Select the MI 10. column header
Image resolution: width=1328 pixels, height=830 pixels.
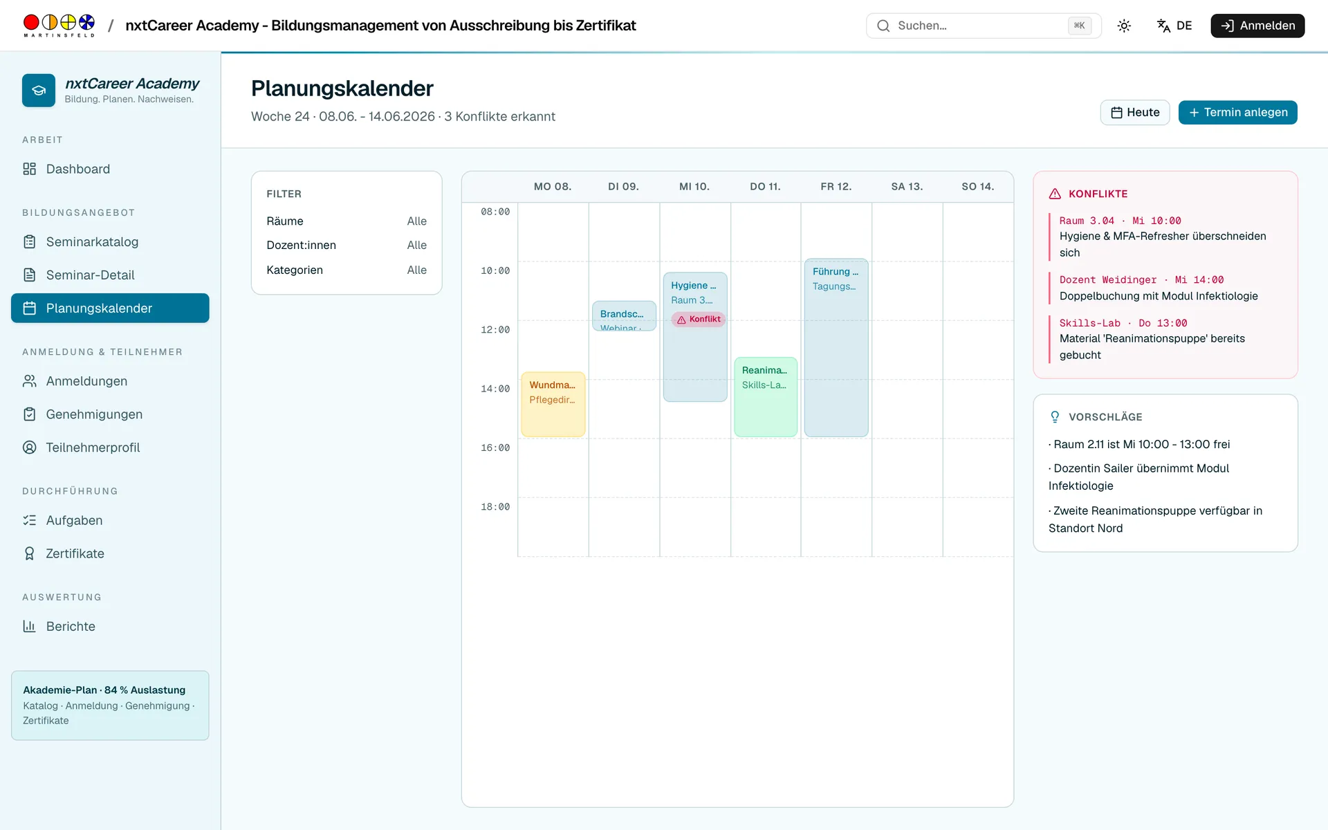click(x=694, y=187)
